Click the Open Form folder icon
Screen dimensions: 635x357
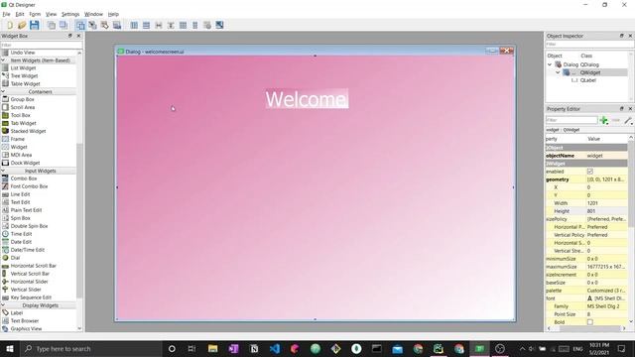click(22, 25)
